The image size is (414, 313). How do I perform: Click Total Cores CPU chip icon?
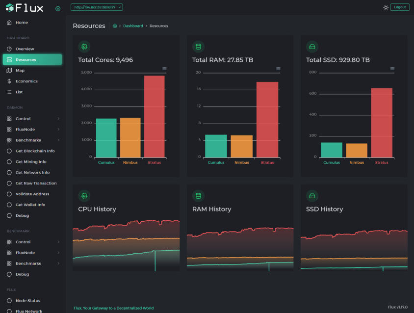tap(84, 47)
